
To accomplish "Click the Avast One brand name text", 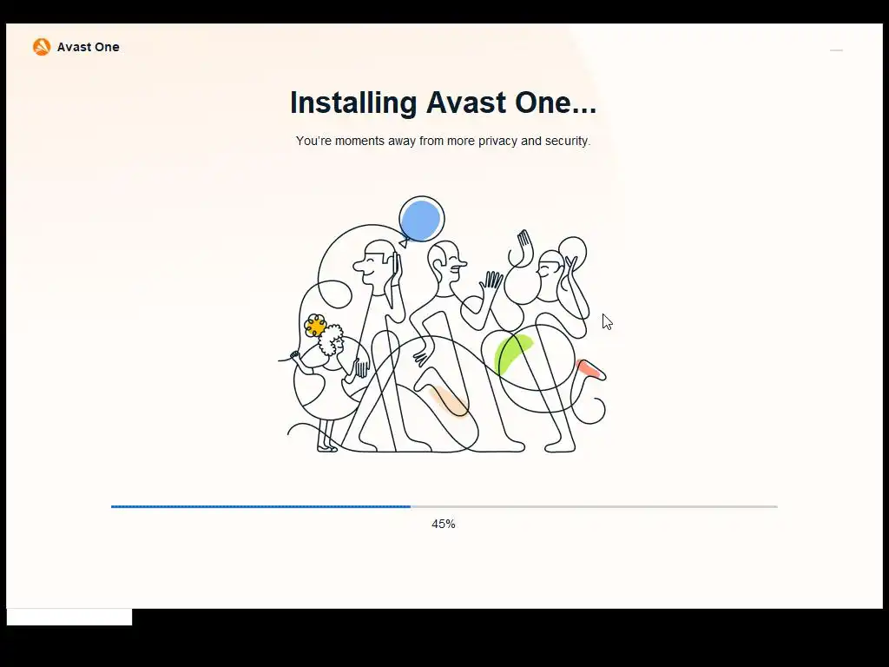I will tap(88, 47).
